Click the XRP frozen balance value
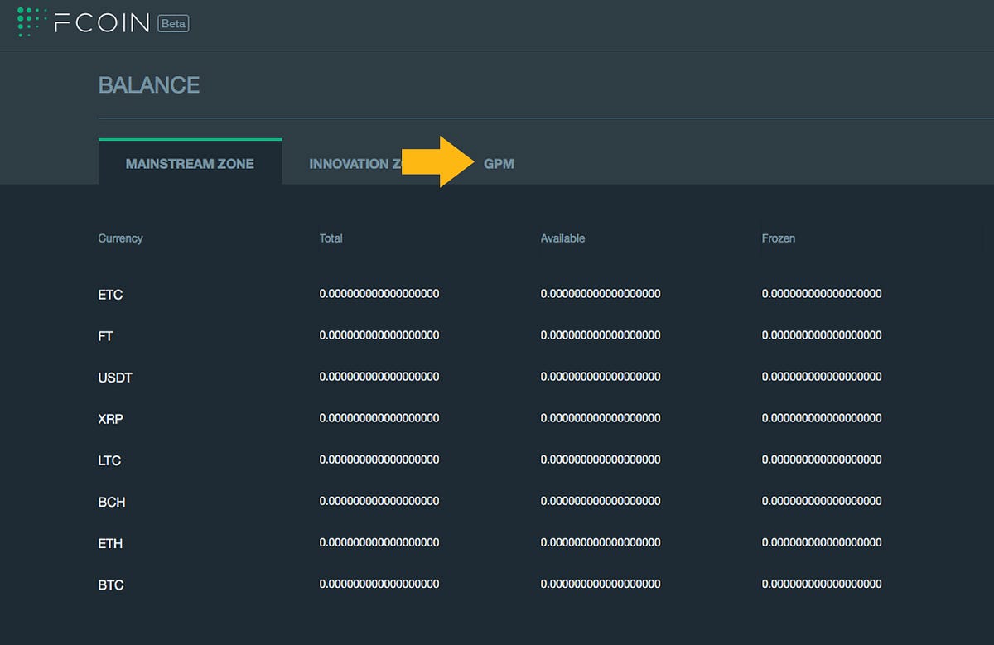 click(x=822, y=418)
